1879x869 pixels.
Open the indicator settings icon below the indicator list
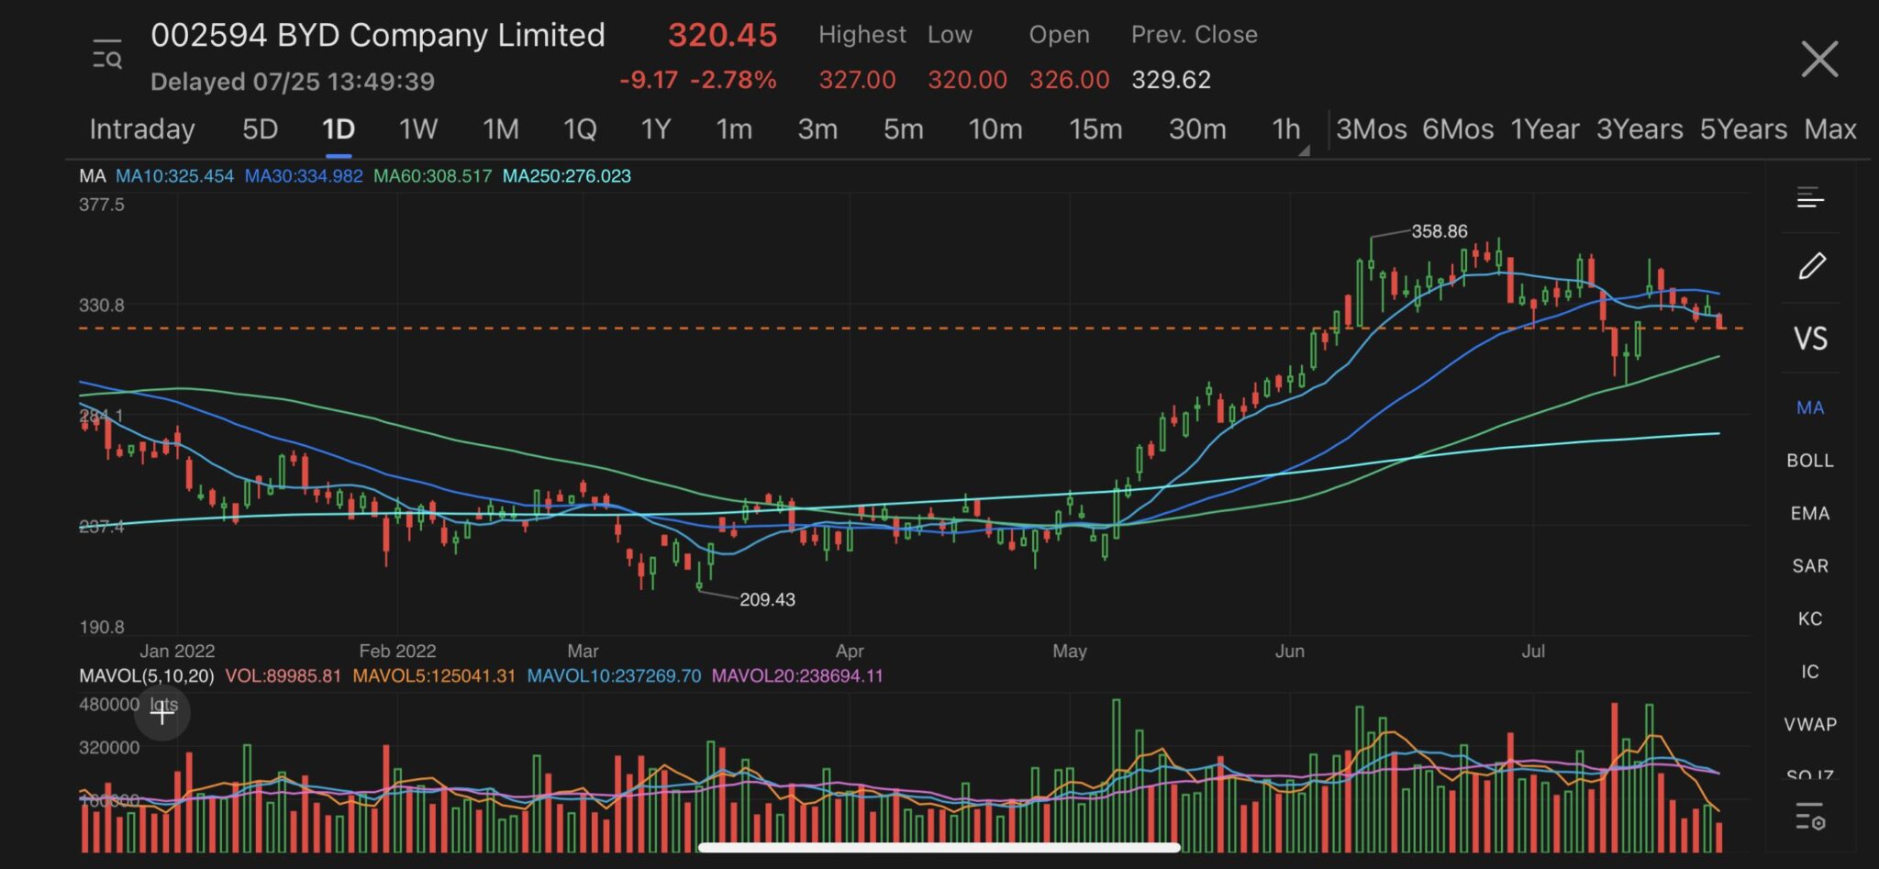click(1810, 816)
